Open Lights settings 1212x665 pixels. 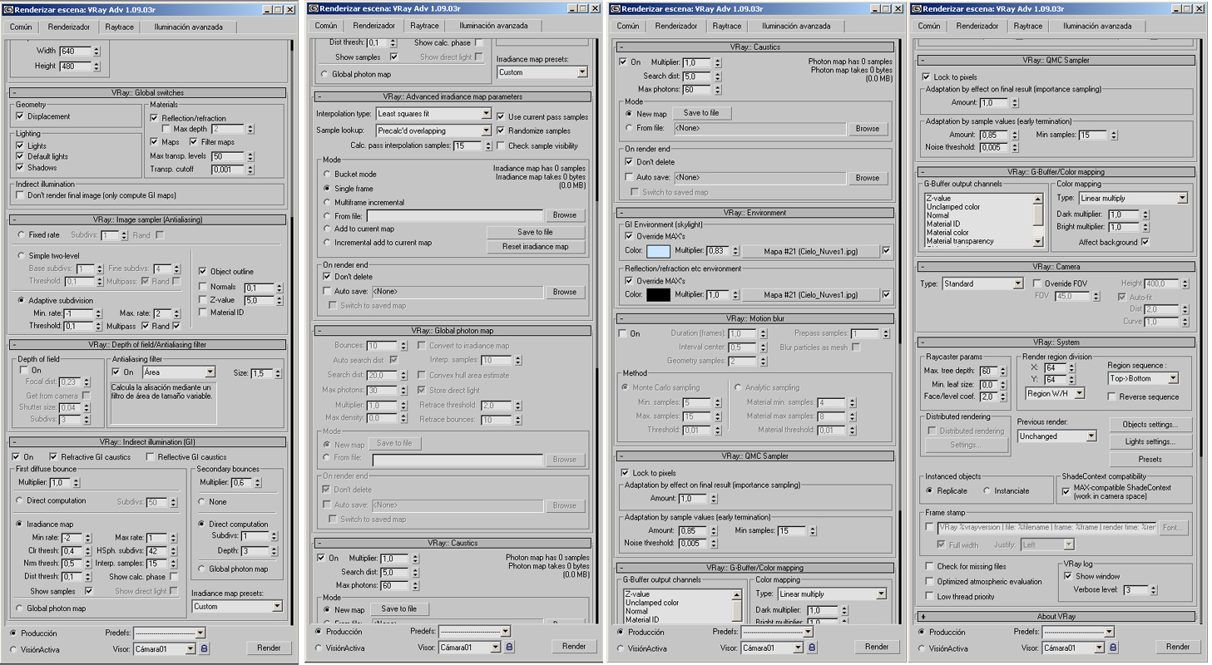1150,442
